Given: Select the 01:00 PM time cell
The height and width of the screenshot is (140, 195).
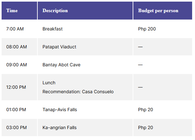Looking at the screenshot, I should (19, 110).
